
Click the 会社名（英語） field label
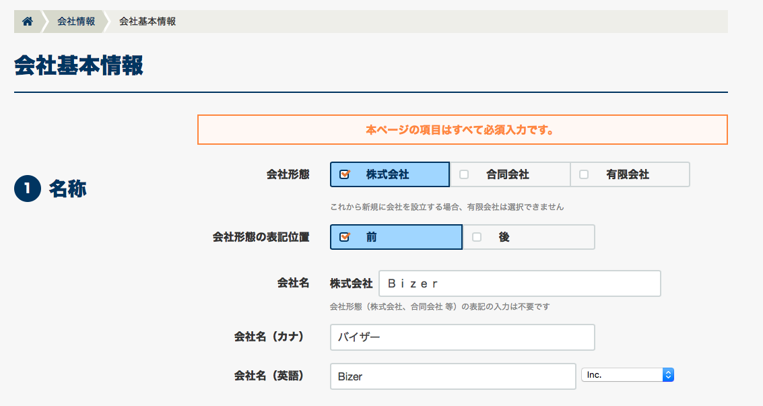[x=269, y=376]
